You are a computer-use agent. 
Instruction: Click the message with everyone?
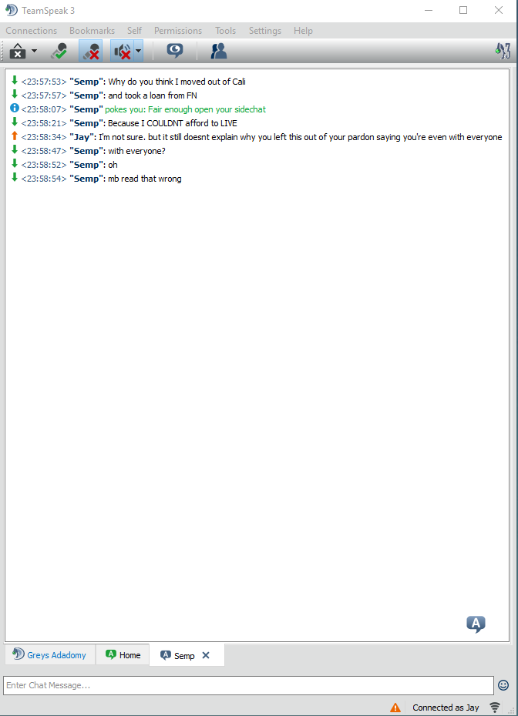click(x=136, y=151)
